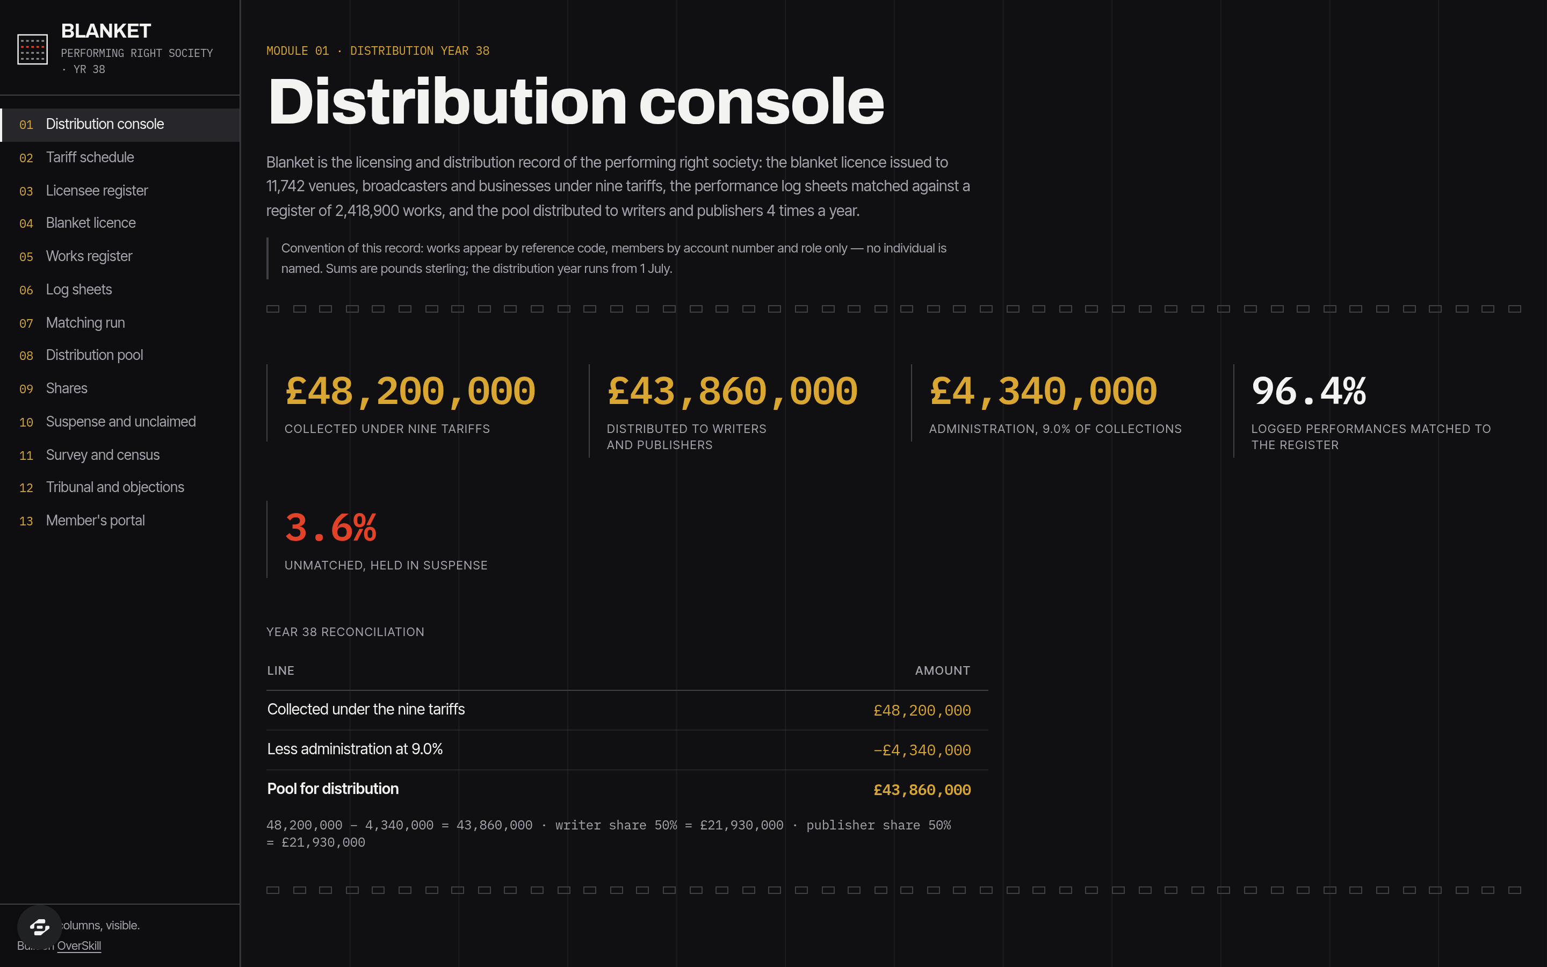Select the £48,200,000 collected figure
Viewport: 1547px width, 967px height.
[x=410, y=391]
